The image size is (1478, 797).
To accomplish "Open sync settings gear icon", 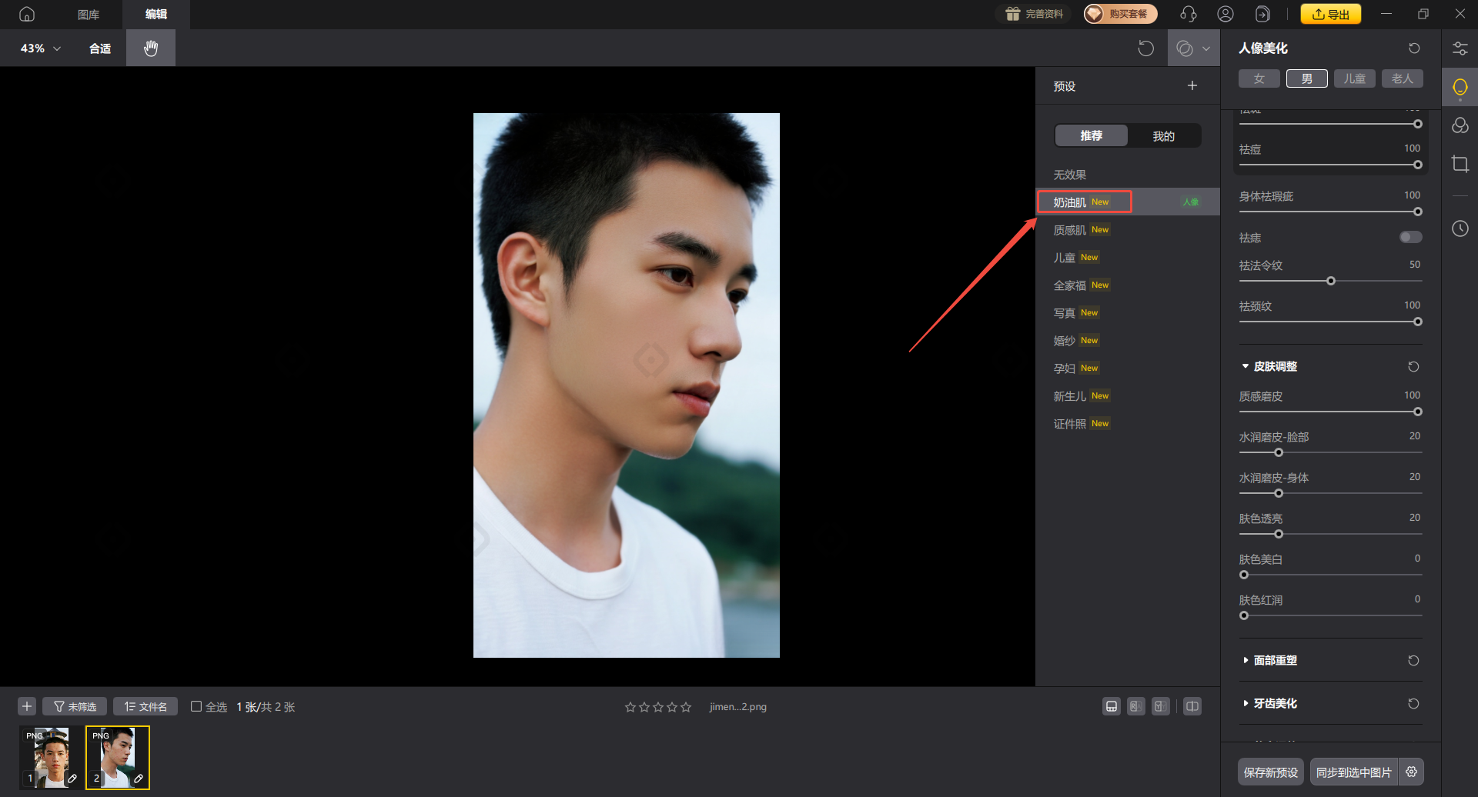I will (x=1411, y=772).
